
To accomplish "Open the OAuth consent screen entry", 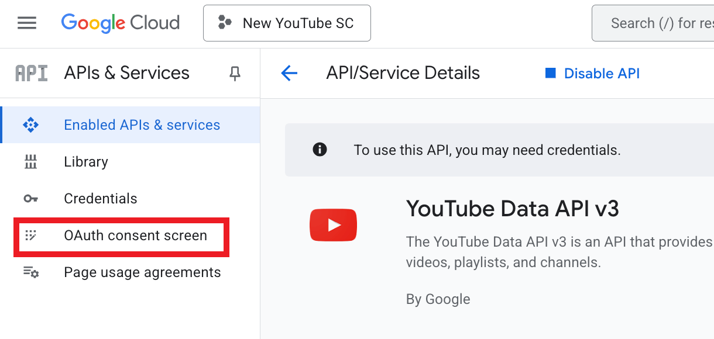I will 135,236.
